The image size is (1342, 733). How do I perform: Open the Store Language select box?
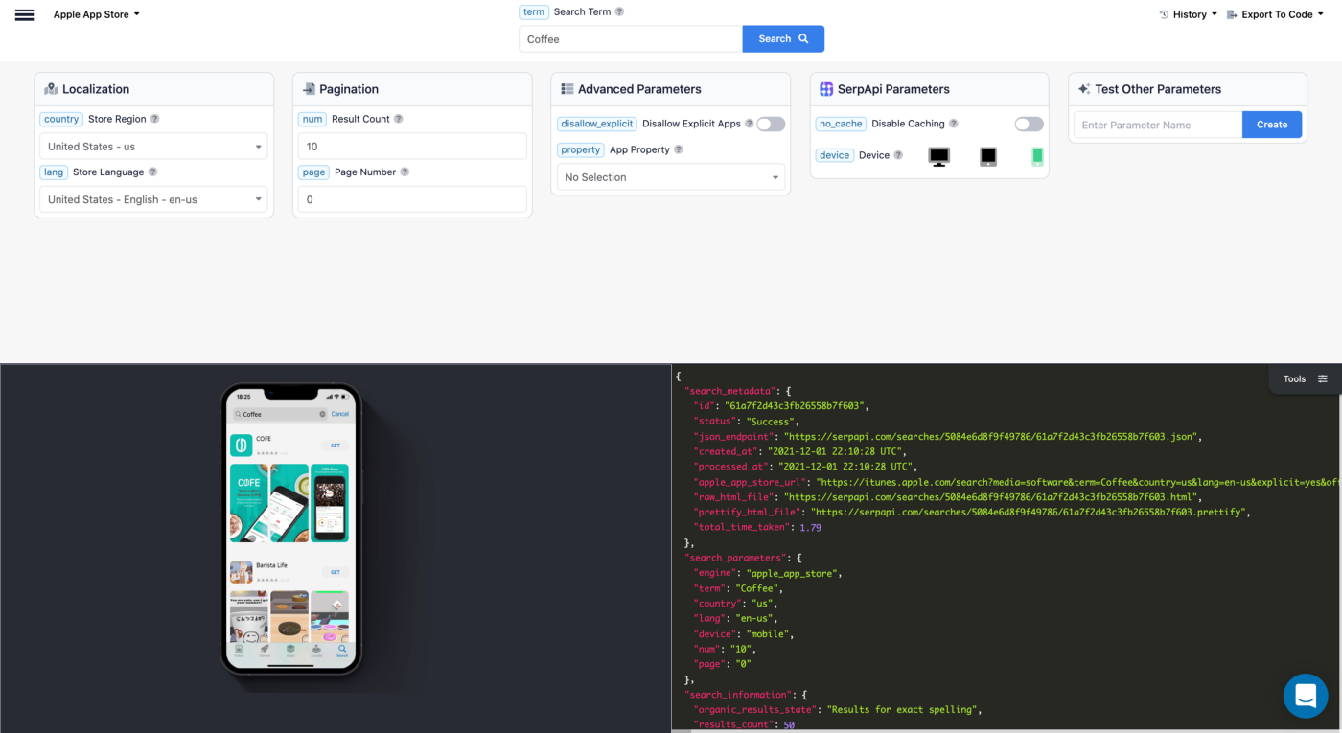(153, 199)
